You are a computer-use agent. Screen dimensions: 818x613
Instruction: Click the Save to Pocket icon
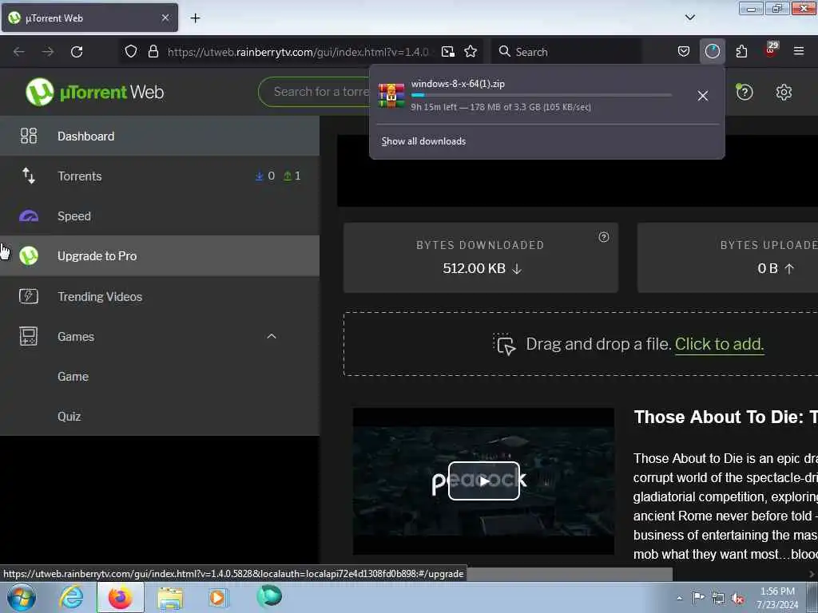coord(684,51)
